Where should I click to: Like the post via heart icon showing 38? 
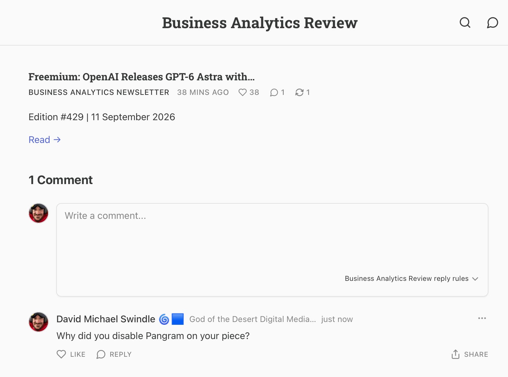(242, 92)
